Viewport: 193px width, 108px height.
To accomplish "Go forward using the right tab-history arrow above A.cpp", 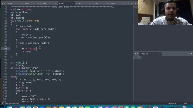I will 4,3.
